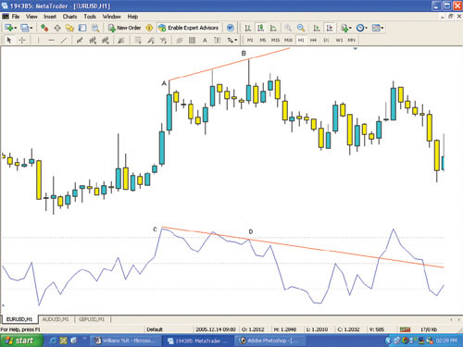The height and width of the screenshot is (347, 463).
Task: Open the Data Window crosshair icon
Action: [57, 28]
